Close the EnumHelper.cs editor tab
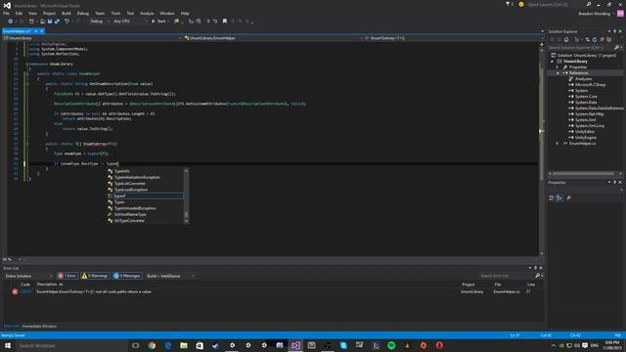The image size is (626, 352). [41, 31]
